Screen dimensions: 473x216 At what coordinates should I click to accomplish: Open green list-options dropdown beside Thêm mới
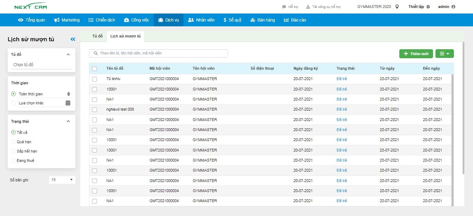coord(444,54)
